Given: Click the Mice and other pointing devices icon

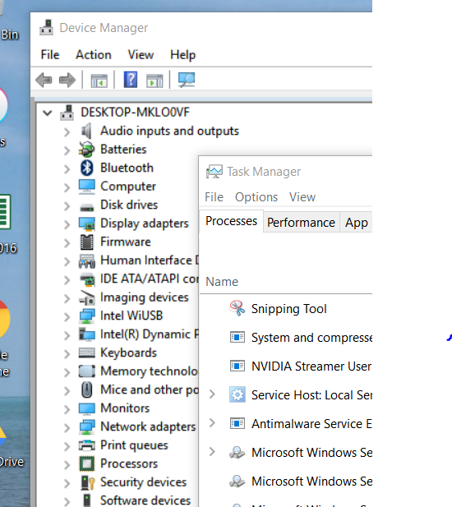Looking at the screenshot, I should pyautogui.click(x=86, y=389).
